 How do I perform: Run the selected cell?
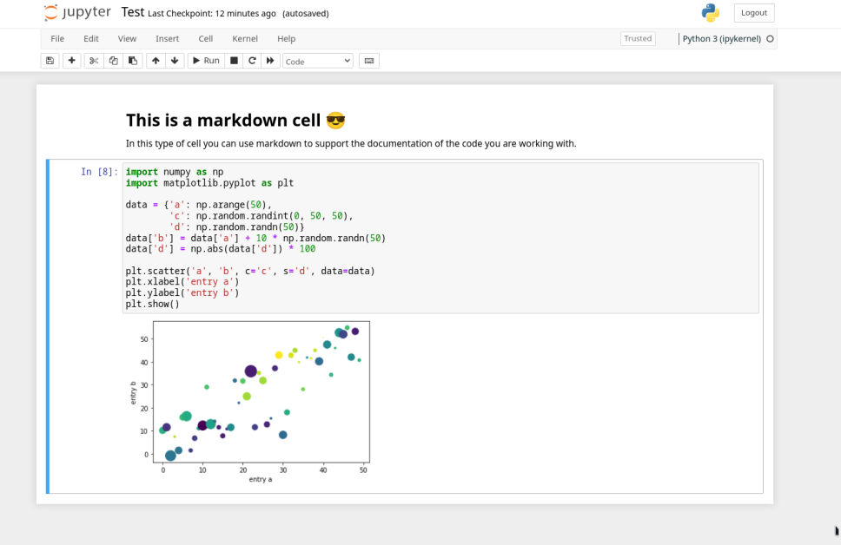pos(206,61)
